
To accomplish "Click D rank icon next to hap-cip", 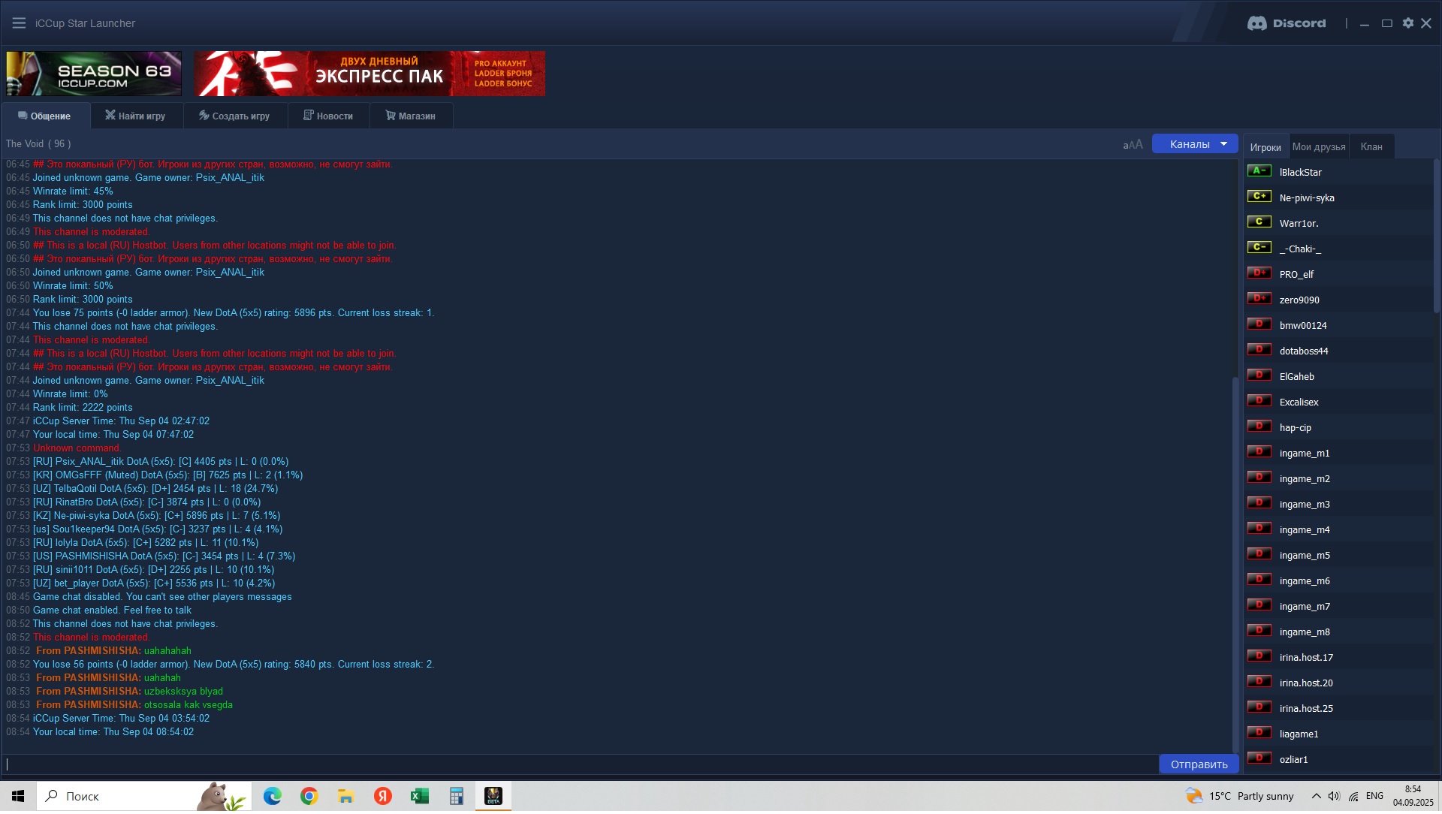I will (x=1259, y=427).
